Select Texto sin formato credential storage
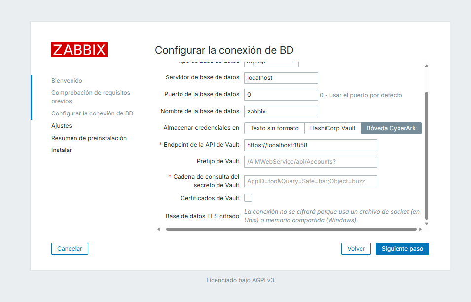 (x=275, y=128)
